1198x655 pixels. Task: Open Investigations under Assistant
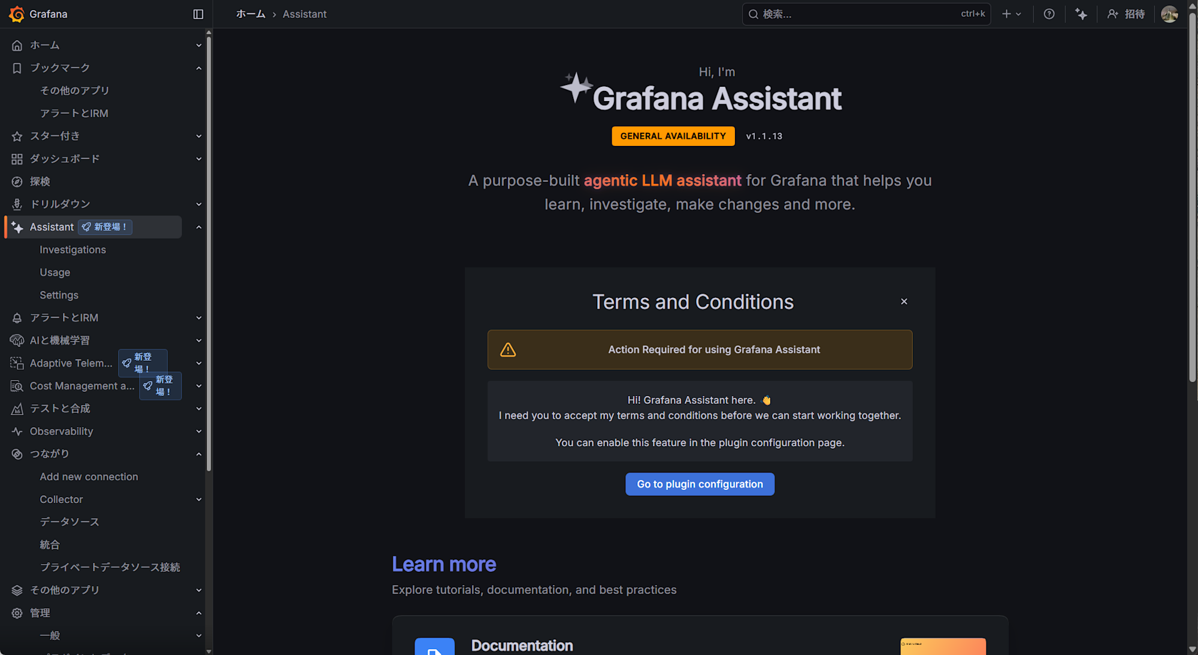(72, 250)
